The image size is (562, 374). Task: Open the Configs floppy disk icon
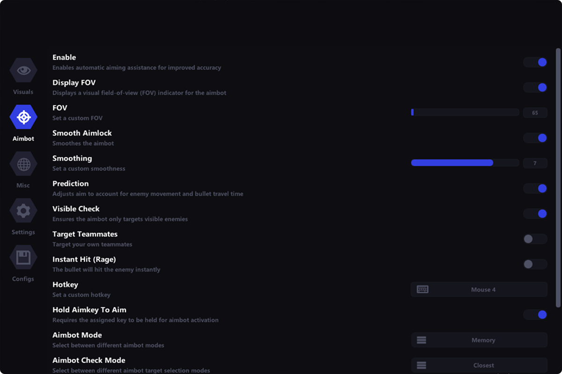tap(23, 258)
